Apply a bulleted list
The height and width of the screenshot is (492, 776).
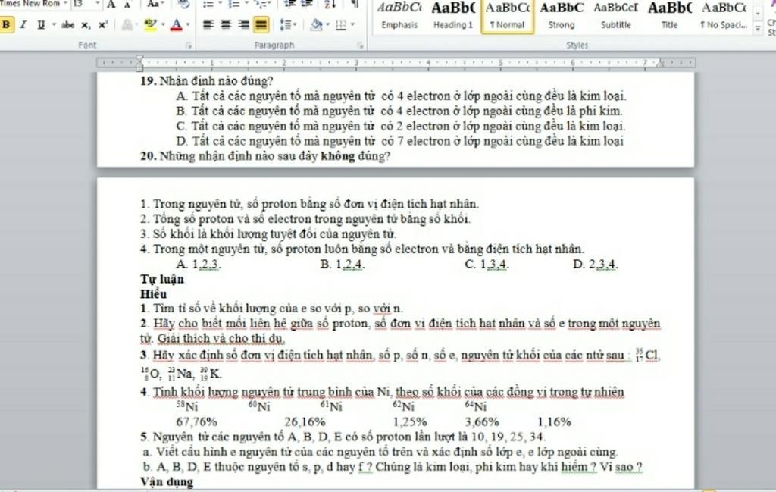(208, 5)
